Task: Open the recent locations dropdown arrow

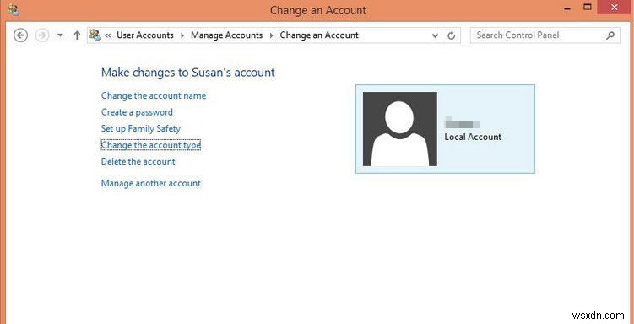Action: [60, 35]
